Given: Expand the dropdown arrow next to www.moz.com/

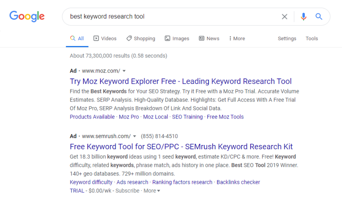Looking at the screenshot, I should (x=124, y=71).
